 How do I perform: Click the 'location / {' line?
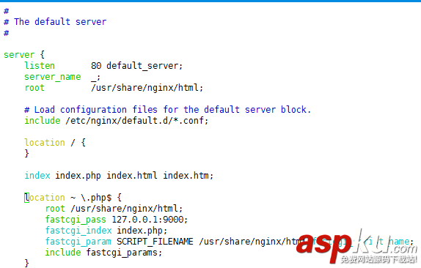pos(55,143)
